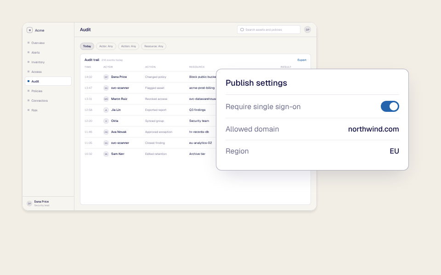Click EU region value
Image resolution: width=441 pixels, height=275 pixels.
pos(394,151)
